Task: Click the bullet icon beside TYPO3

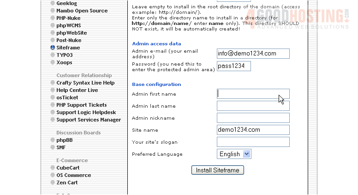Action: click(x=53, y=55)
